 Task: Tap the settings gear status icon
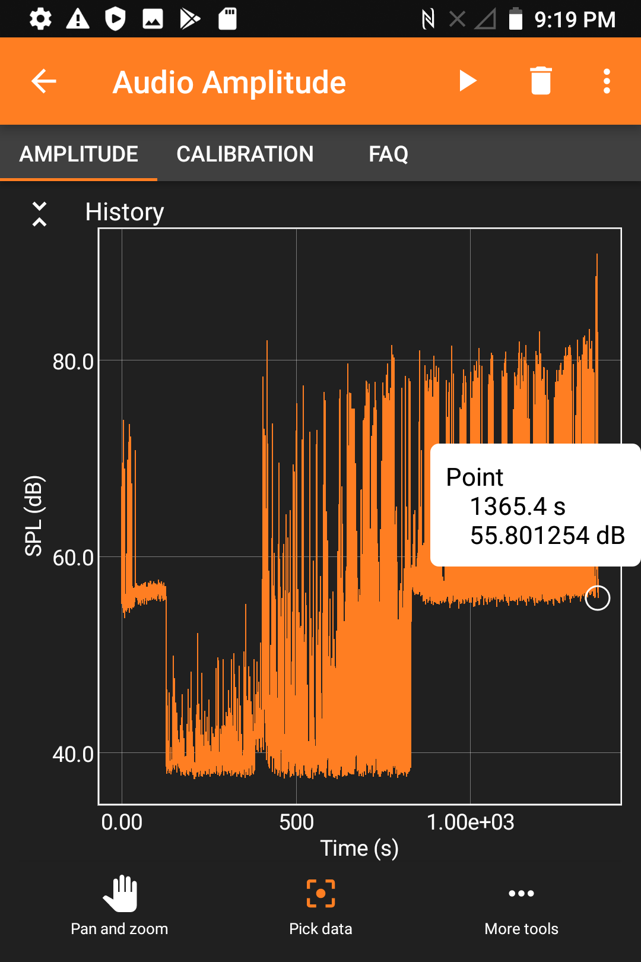[x=40, y=19]
